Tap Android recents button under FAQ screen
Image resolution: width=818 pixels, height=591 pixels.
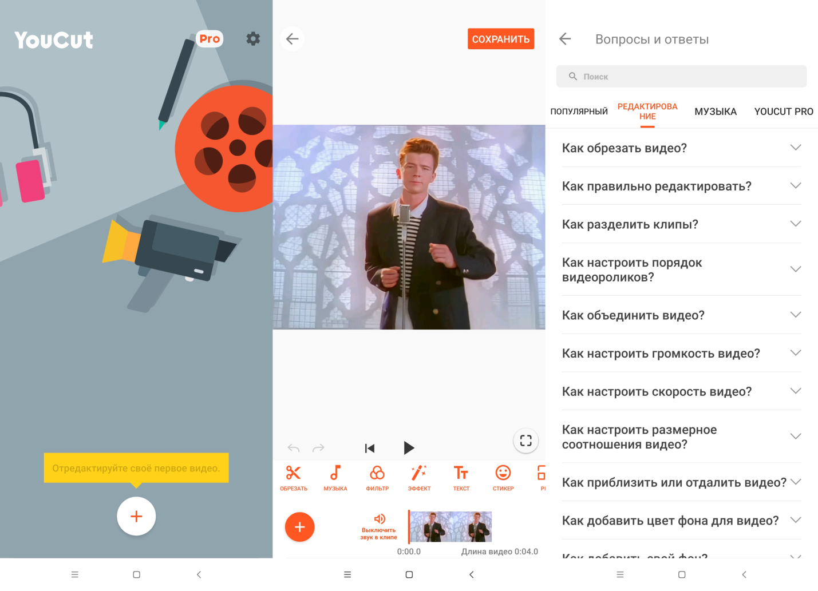620,574
